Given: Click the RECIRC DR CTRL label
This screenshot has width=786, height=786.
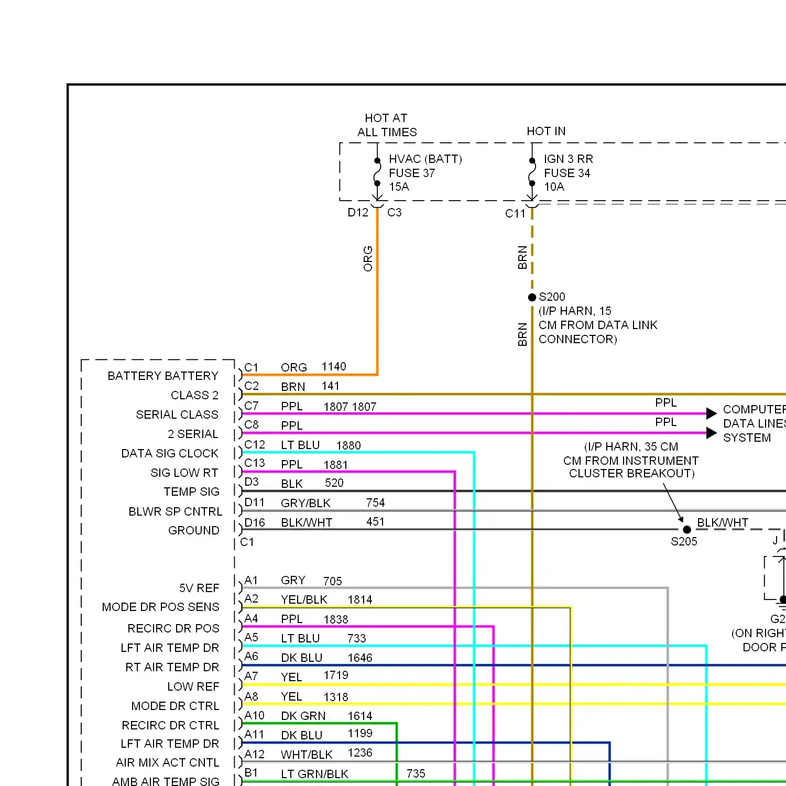Looking at the screenshot, I should (171, 725).
